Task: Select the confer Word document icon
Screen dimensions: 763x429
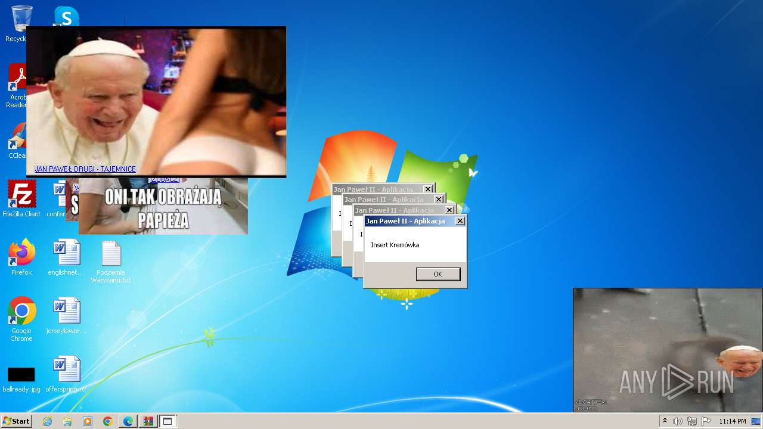Action: click(58, 199)
